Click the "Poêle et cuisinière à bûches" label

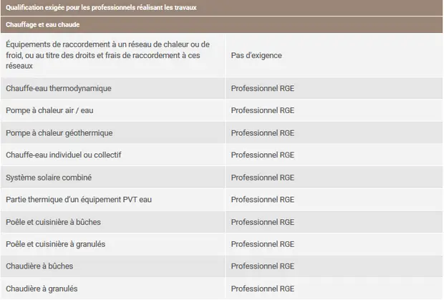click(55, 222)
